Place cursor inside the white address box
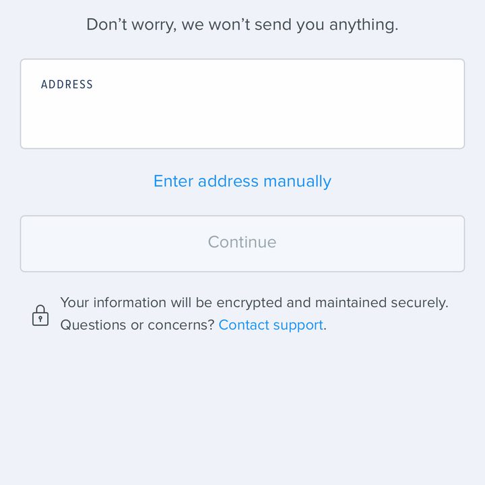The image size is (485, 485). pos(243,104)
